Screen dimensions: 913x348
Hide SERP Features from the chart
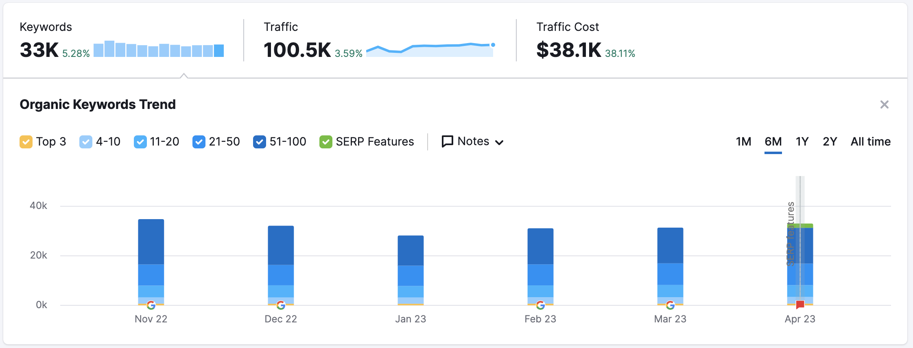coord(326,142)
